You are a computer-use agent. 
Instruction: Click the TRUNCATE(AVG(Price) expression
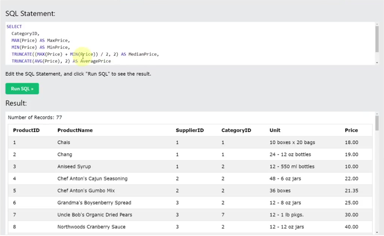pos(36,61)
